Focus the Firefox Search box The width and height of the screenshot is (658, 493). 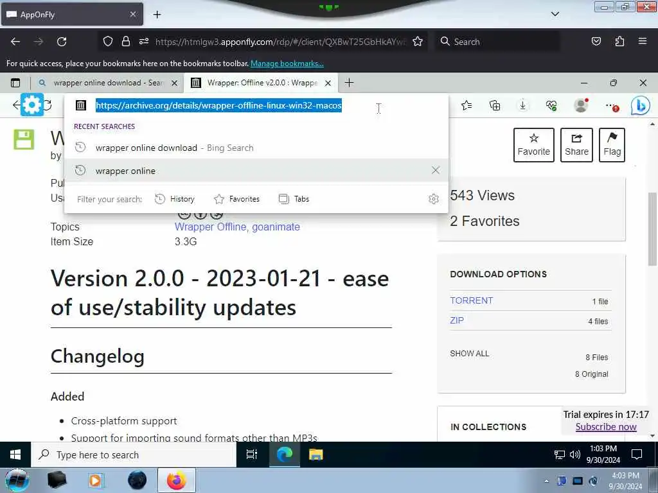pyautogui.click(x=497, y=42)
